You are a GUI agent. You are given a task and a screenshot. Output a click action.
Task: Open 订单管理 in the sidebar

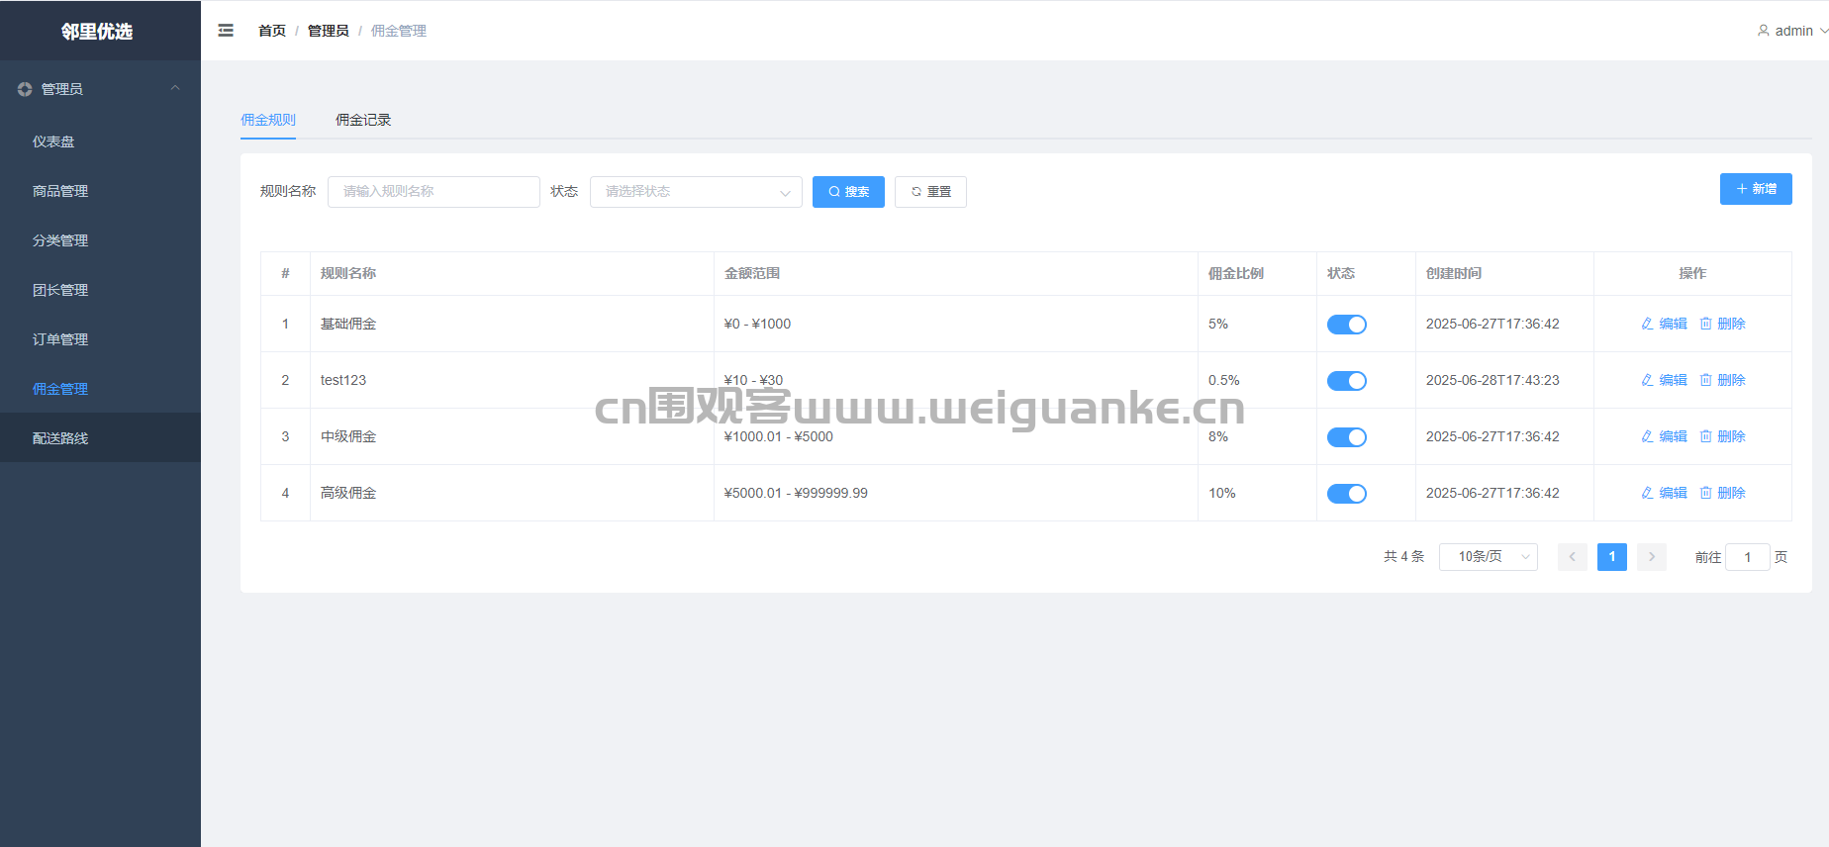(x=60, y=339)
